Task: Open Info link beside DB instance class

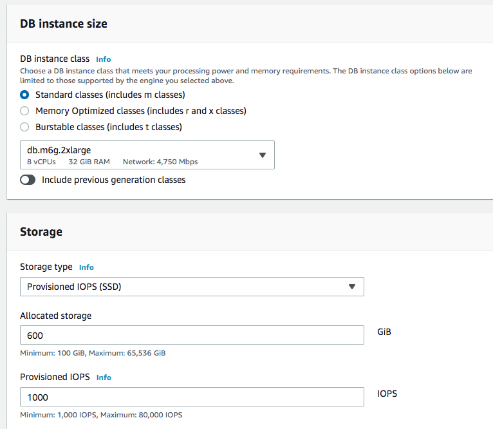Action: [x=103, y=59]
